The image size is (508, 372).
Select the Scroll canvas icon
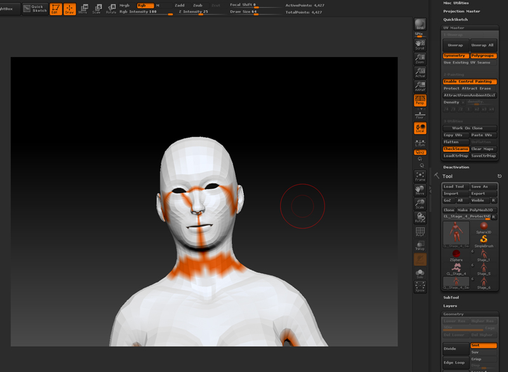pyautogui.click(x=420, y=43)
